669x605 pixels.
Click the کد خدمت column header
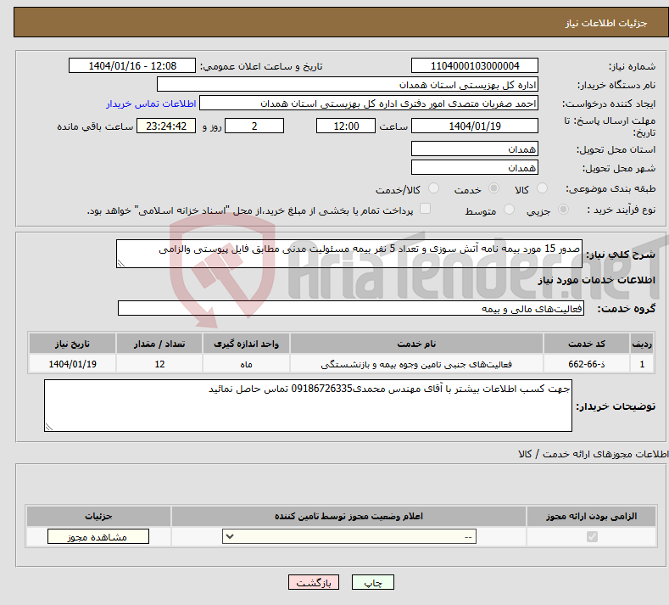[587, 344]
